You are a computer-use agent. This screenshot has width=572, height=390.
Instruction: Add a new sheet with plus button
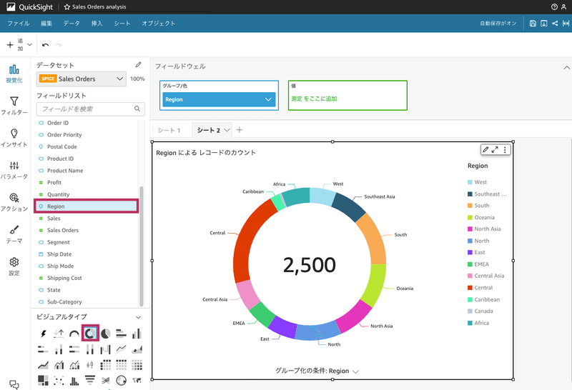pos(240,130)
